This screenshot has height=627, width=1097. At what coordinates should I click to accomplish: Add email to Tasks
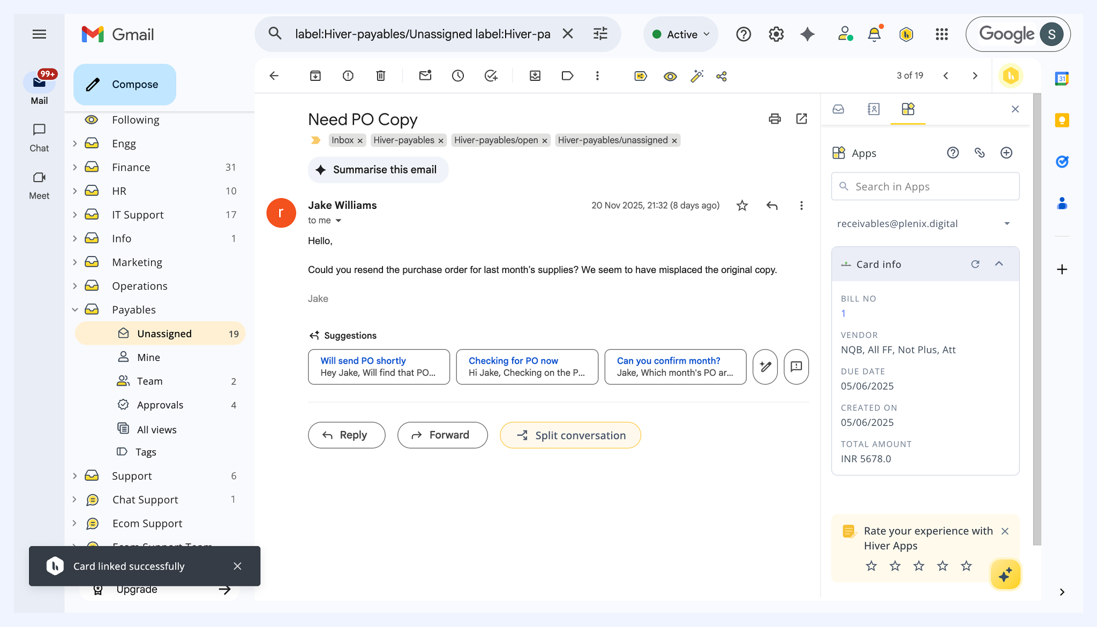click(491, 76)
